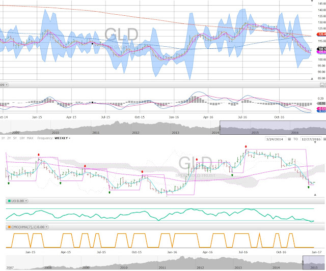Edit the start date field 3/24/2014

(276, 139)
